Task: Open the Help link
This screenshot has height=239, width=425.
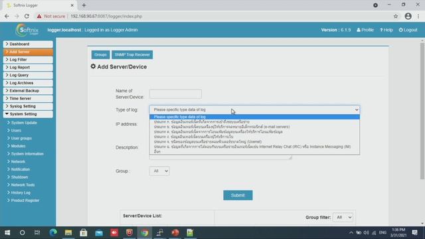Action: 386,30
